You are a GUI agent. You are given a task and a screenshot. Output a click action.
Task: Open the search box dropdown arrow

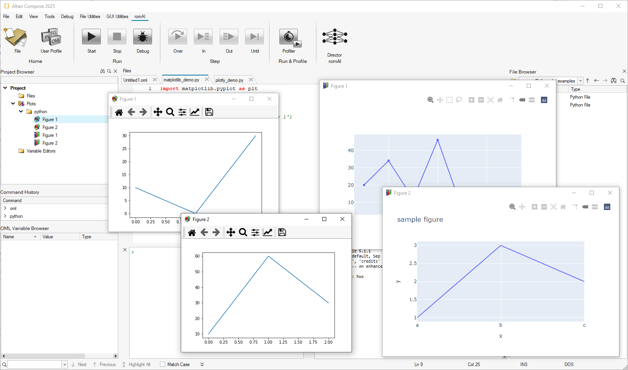65,365
